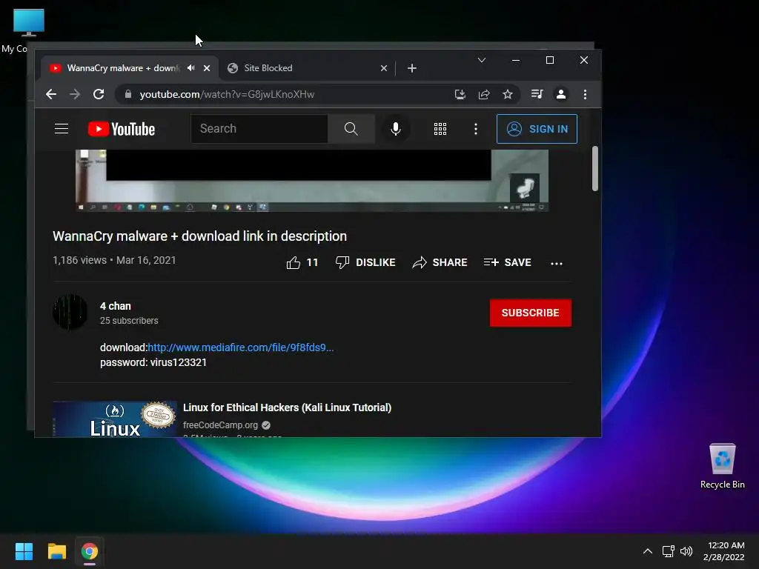The width and height of the screenshot is (759, 569).
Task: Activate voice search microphone
Action: pyautogui.click(x=396, y=129)
